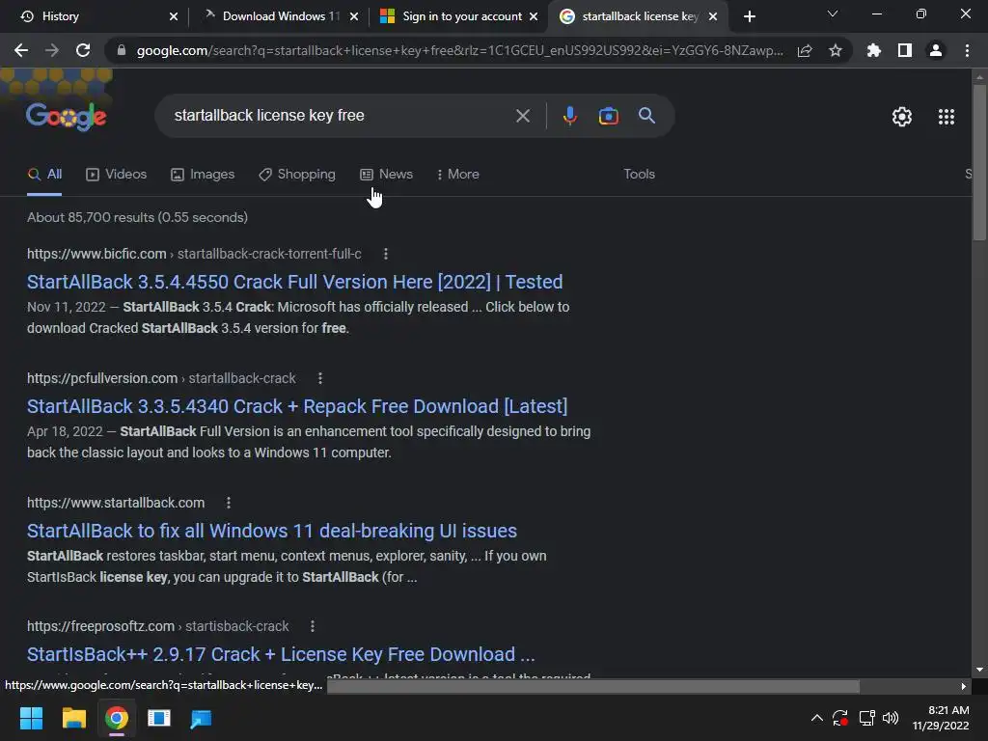988x741 pixels.
Task: Open options for freeprosoftz.com result
Action: (x=313, y=626)
